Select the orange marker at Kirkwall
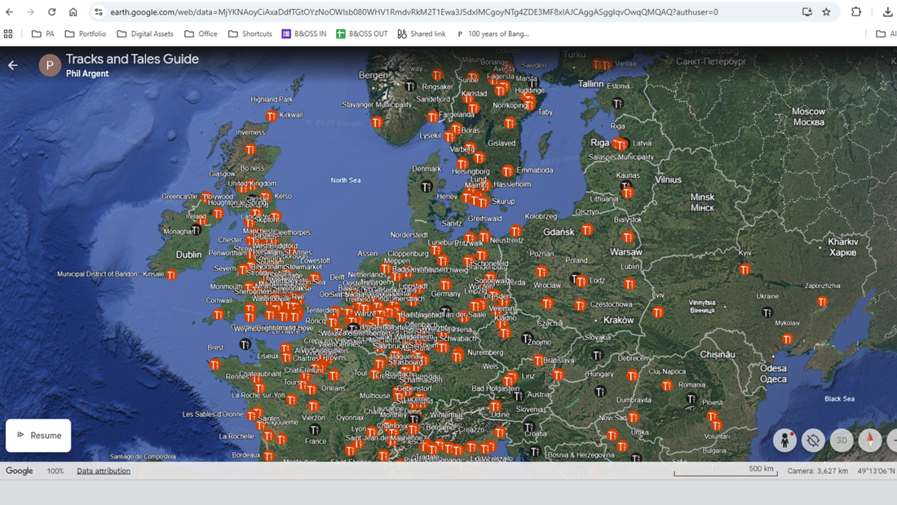Viewport: 897px width, 505px height. 272,117
